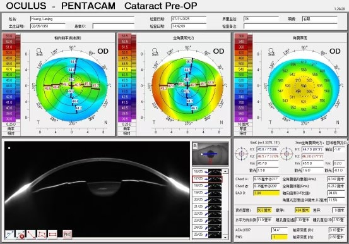Viewport: 349px width, 244px height.
Task: Click the 9mm zoom magnifier on corneal thickness map
Action: coord(271,52)
